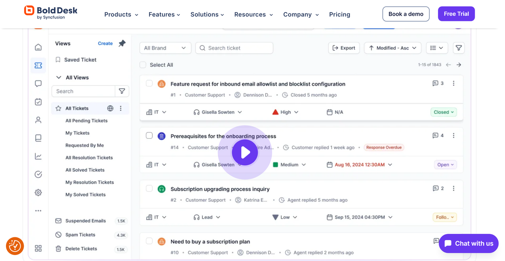Image resolution: width=505 pixels, height=261 pixels.
Task: Click Book a demo button
Action: [406, 14]
